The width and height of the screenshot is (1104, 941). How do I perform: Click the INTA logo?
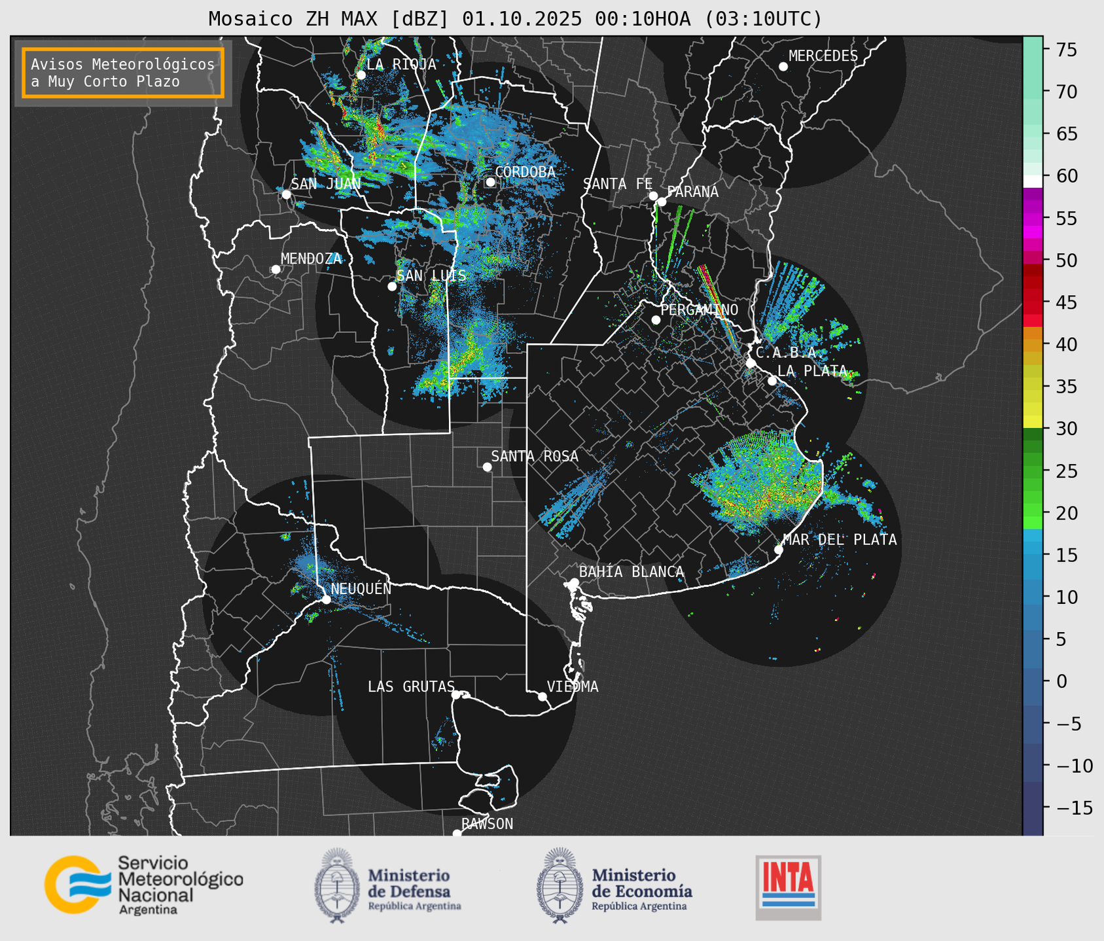[788, 887]
